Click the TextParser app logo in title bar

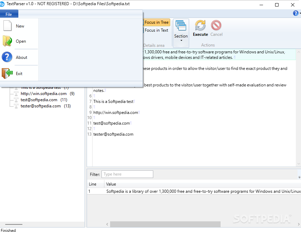[x=2, y=4]
